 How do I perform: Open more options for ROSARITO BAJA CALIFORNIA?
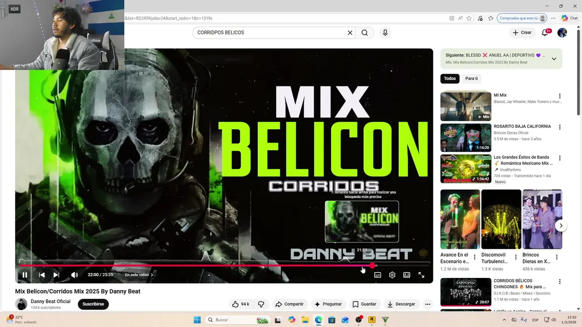(x=560, y=127)
